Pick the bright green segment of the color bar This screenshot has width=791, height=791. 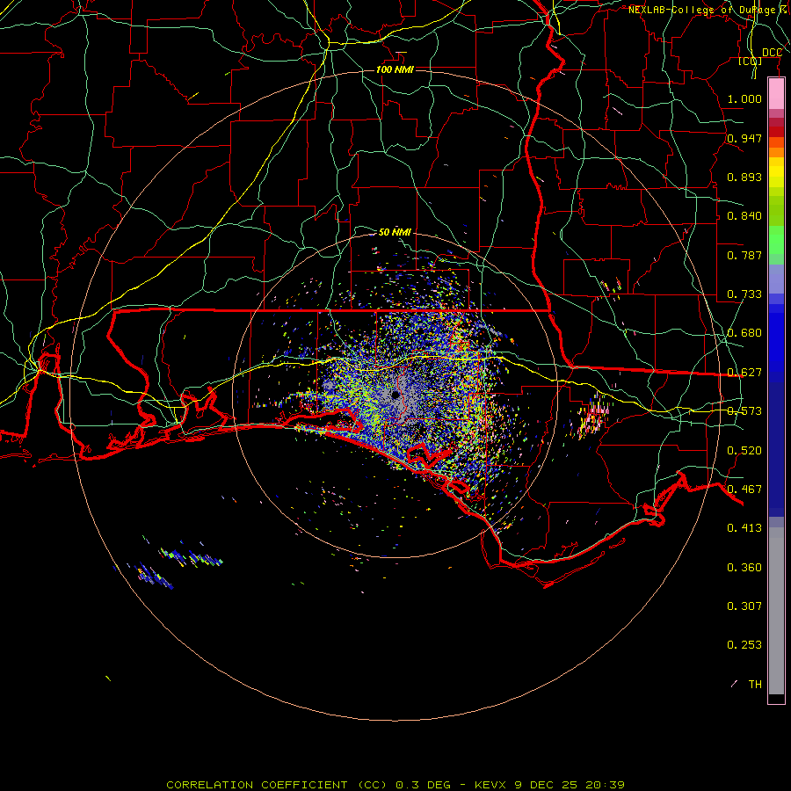776,240
